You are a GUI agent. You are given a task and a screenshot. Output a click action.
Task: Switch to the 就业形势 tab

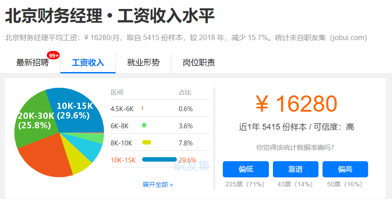(143, 63)
